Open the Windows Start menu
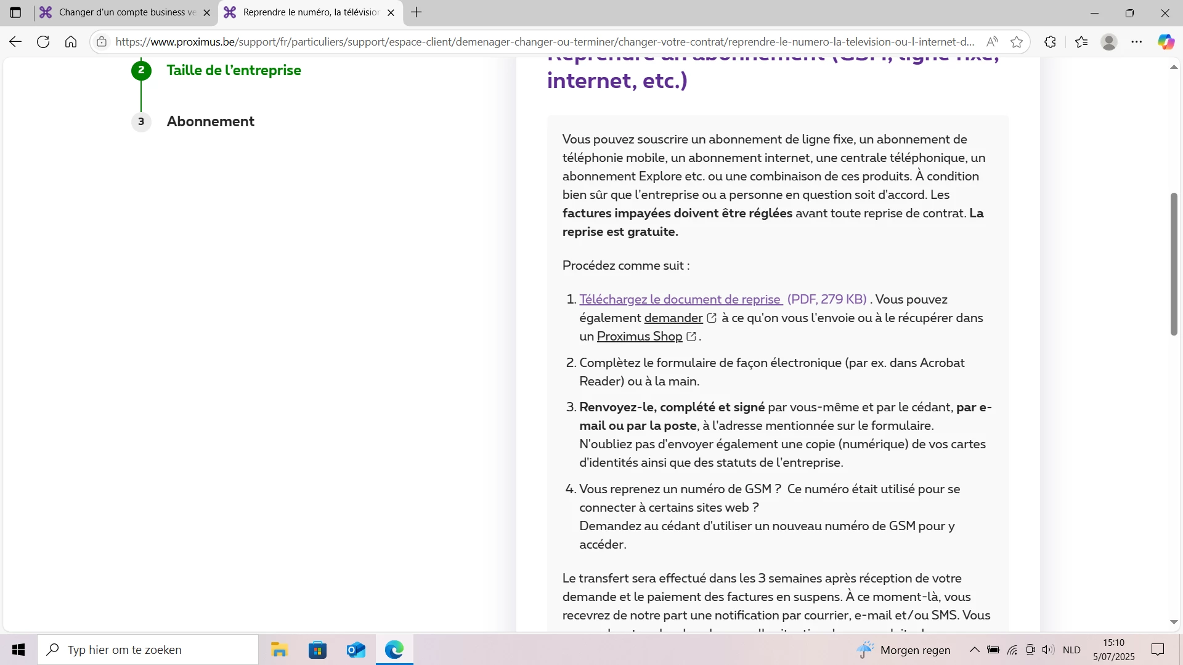 tap(18, 650)
